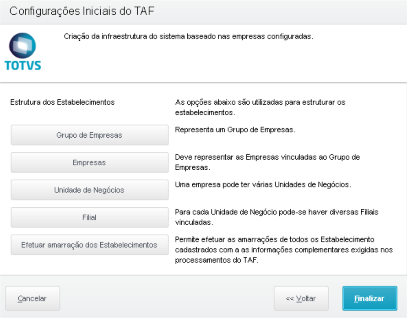Click the 'Uma empresa pode ter várias' description
The height and width of the screenshot is (318, 407).
[263, 185]
